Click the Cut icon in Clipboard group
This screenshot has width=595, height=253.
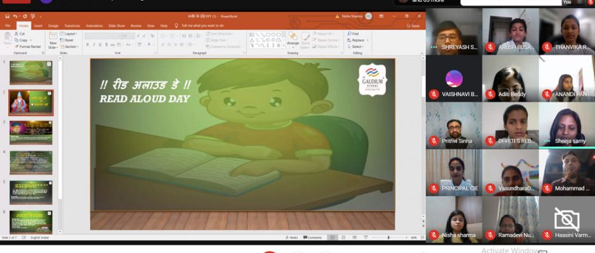click(x=20, y=34)
